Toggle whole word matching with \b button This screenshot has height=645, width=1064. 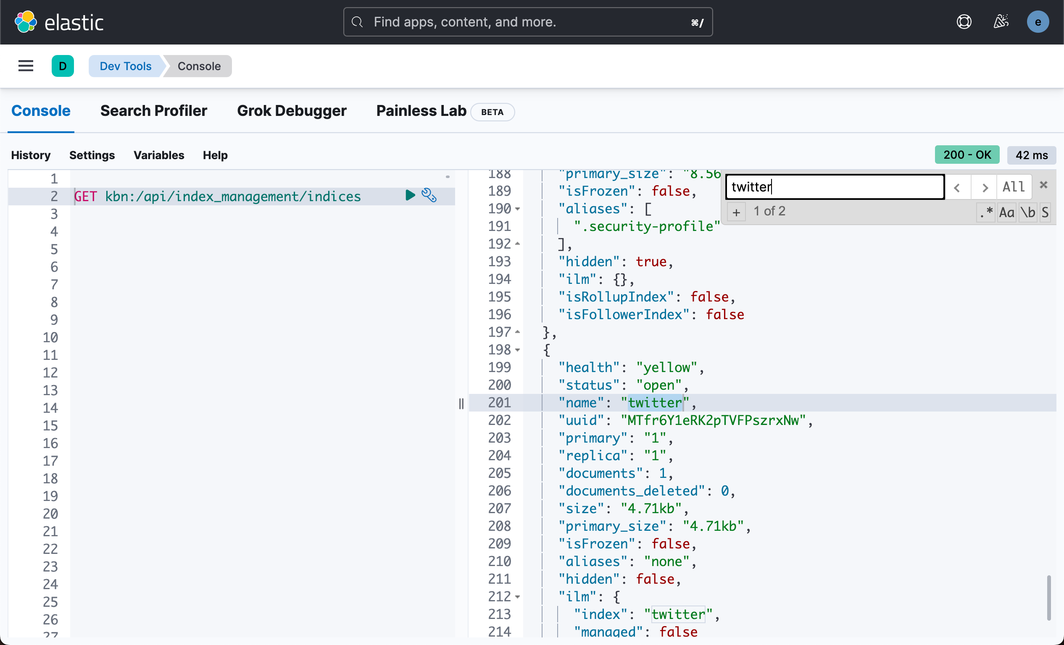tap(1029, 212)
